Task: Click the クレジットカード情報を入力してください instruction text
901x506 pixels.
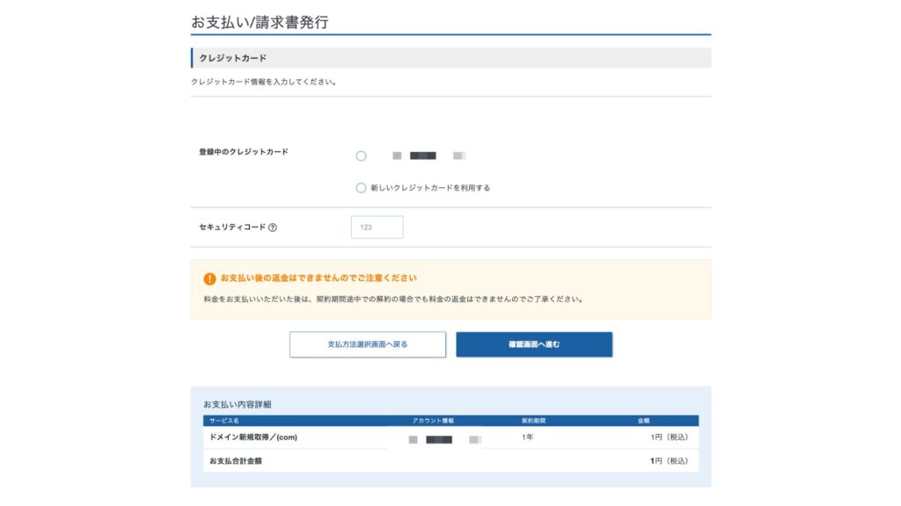Action: click(x=264, y=82)
